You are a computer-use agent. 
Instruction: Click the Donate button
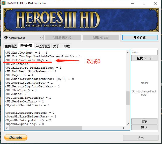pos(16,137)
